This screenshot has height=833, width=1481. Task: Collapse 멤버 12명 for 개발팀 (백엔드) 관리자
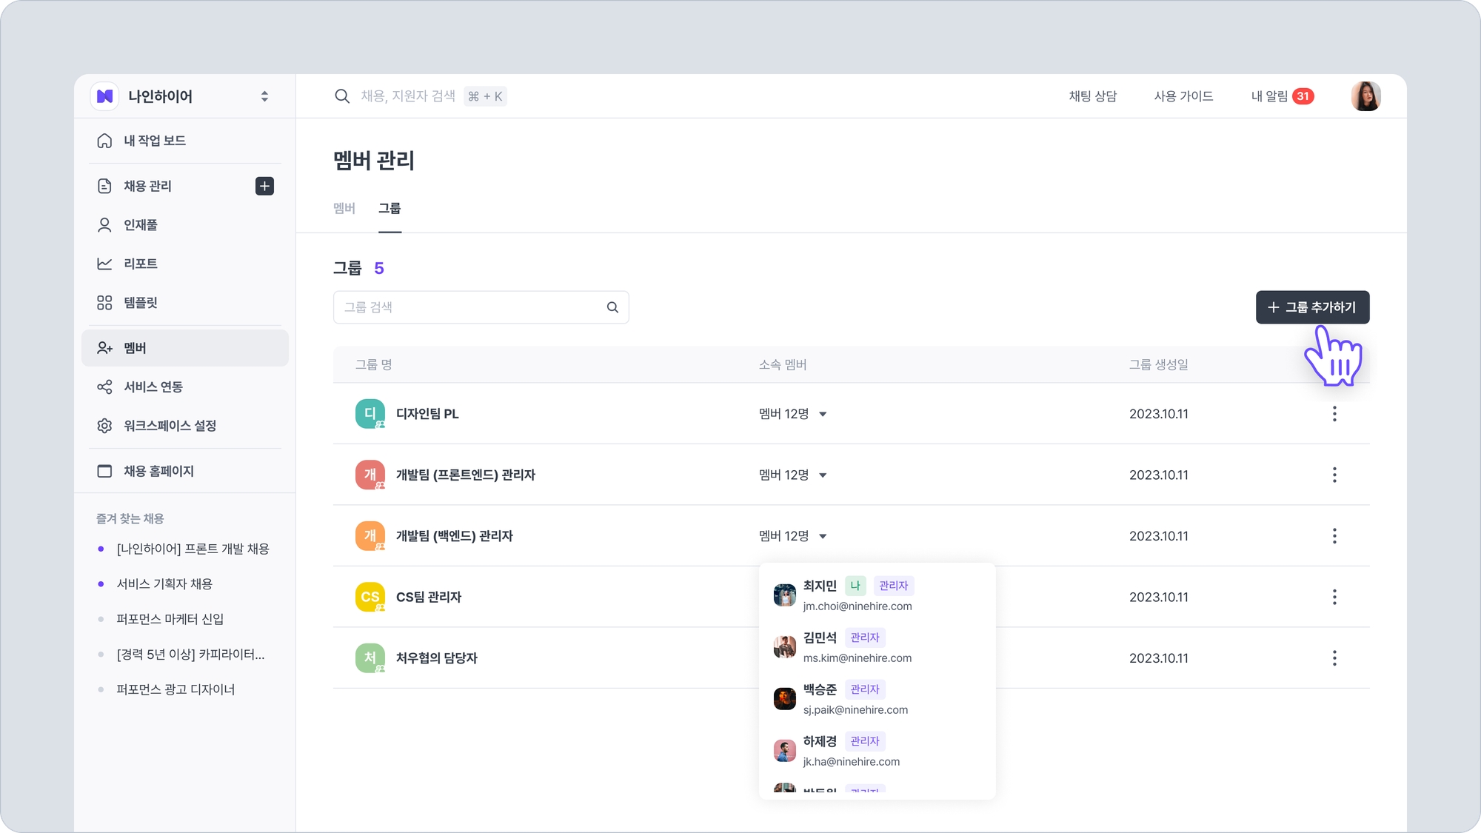[x=792, y=536]
